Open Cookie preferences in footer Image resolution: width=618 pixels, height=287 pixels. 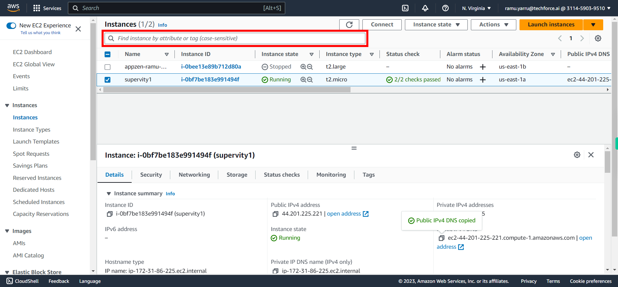(591, 281)
